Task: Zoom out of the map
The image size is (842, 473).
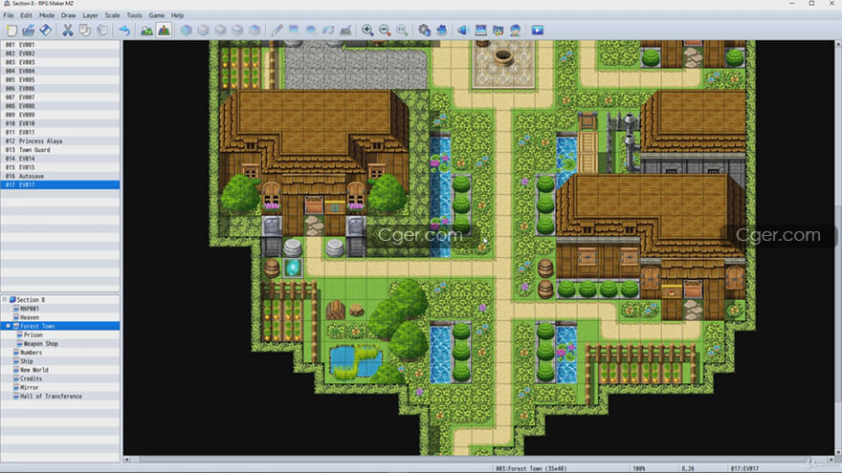Action: pos(385,30)
